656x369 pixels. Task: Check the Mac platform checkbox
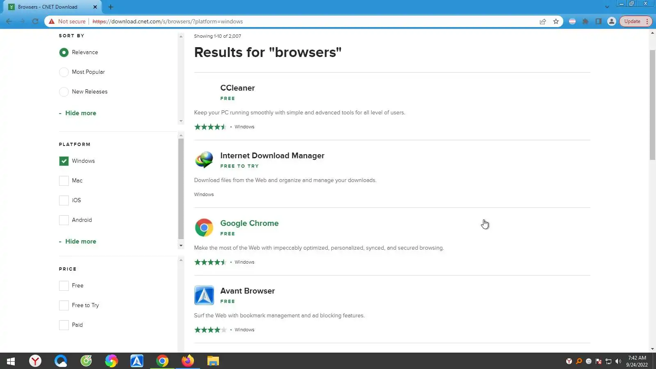(64, 181)
